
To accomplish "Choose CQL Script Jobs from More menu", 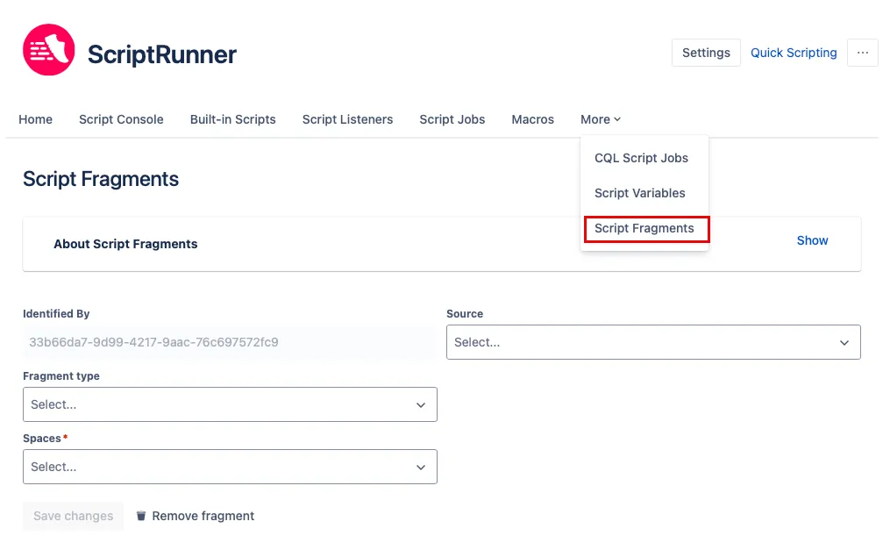I will (x=641, y=158).
